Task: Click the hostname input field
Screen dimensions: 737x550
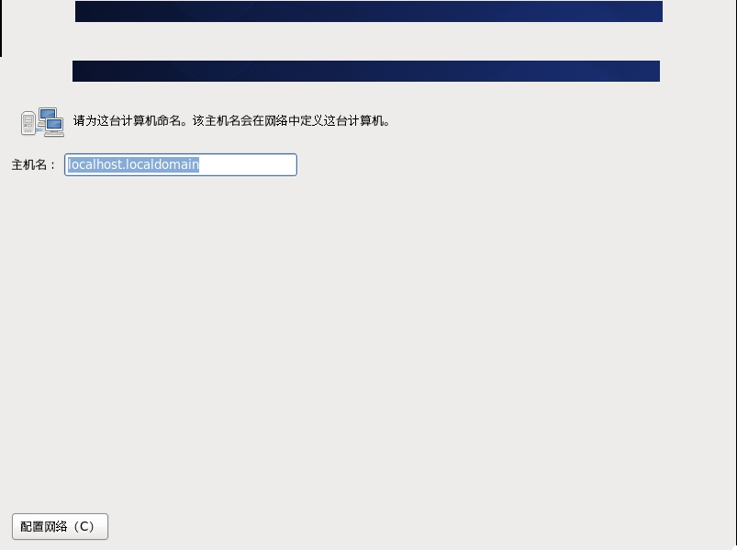Action: click(x=181, y=164)
